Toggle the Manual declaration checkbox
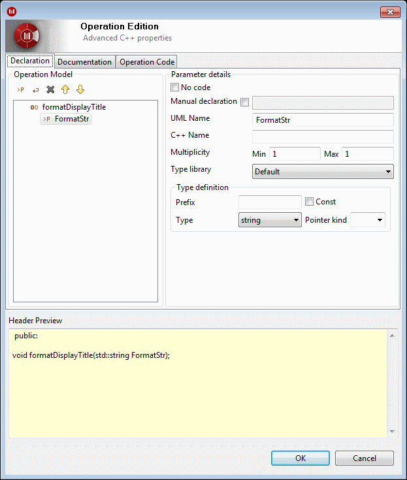This screenshot has width=407, height=480. click(x=245, y=102)
